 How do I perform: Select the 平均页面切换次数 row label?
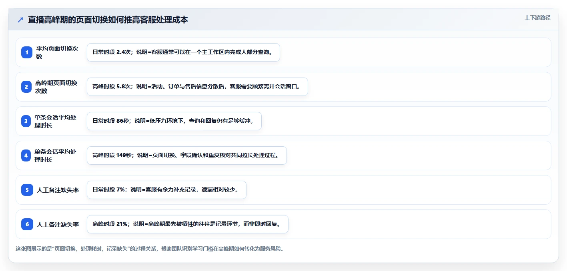[x=57, y=52]
